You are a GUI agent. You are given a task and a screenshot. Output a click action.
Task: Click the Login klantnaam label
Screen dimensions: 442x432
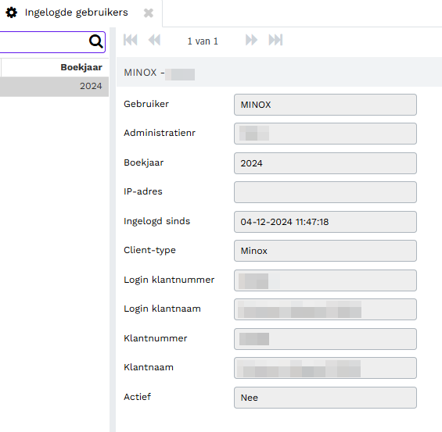click(x=162, y=309)
